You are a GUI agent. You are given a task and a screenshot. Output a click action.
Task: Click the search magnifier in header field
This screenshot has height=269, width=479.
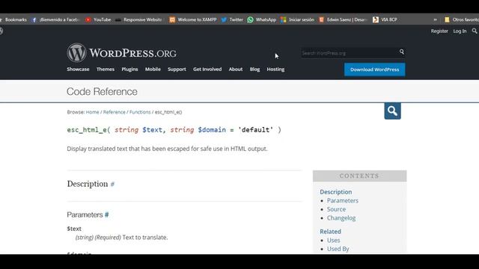click(x=402, y=52)
